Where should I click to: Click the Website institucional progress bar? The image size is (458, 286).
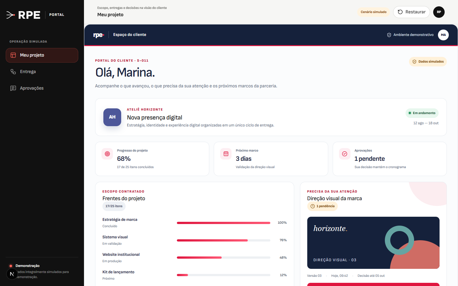click(224, 258)
